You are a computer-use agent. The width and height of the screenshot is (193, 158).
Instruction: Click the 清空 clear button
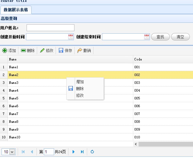click(x=180, y=37)
